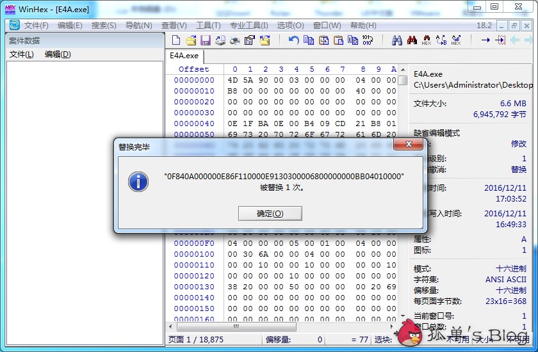Screen dimensions: 538x352
Task: Minimize the inner document window
Action: pos(501,26)
